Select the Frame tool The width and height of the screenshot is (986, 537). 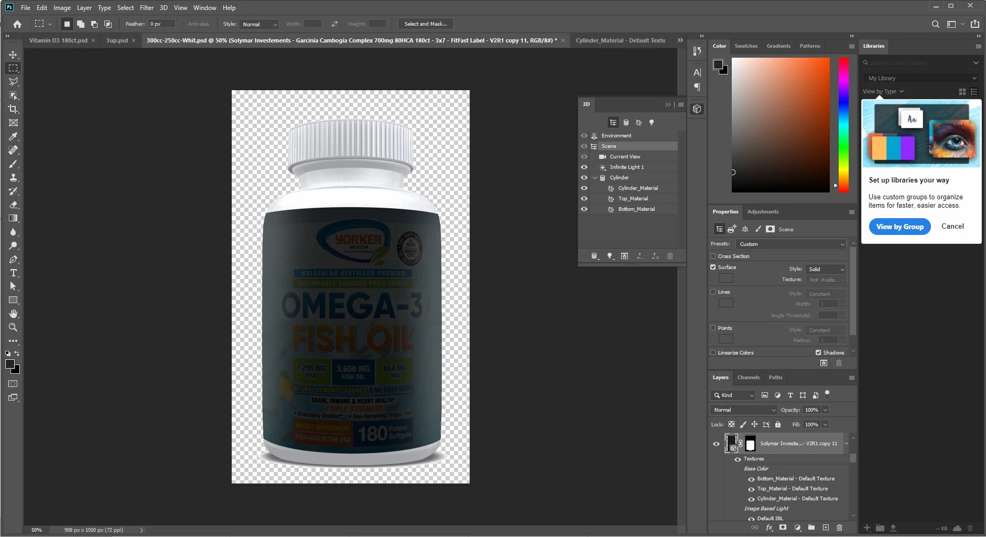click(13, 123)
